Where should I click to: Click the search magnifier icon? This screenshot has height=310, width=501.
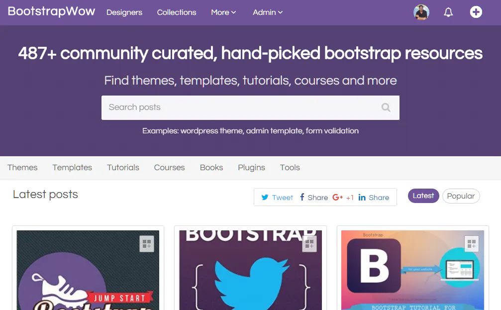click(x=386, y=107)
